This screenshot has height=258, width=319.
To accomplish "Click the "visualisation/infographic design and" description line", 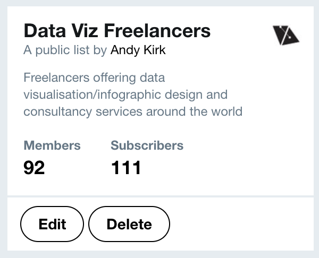I will coord(125,95).
